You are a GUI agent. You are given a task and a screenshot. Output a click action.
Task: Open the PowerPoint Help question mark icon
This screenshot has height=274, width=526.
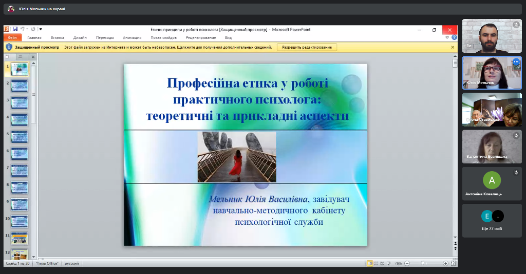point(454,37)
